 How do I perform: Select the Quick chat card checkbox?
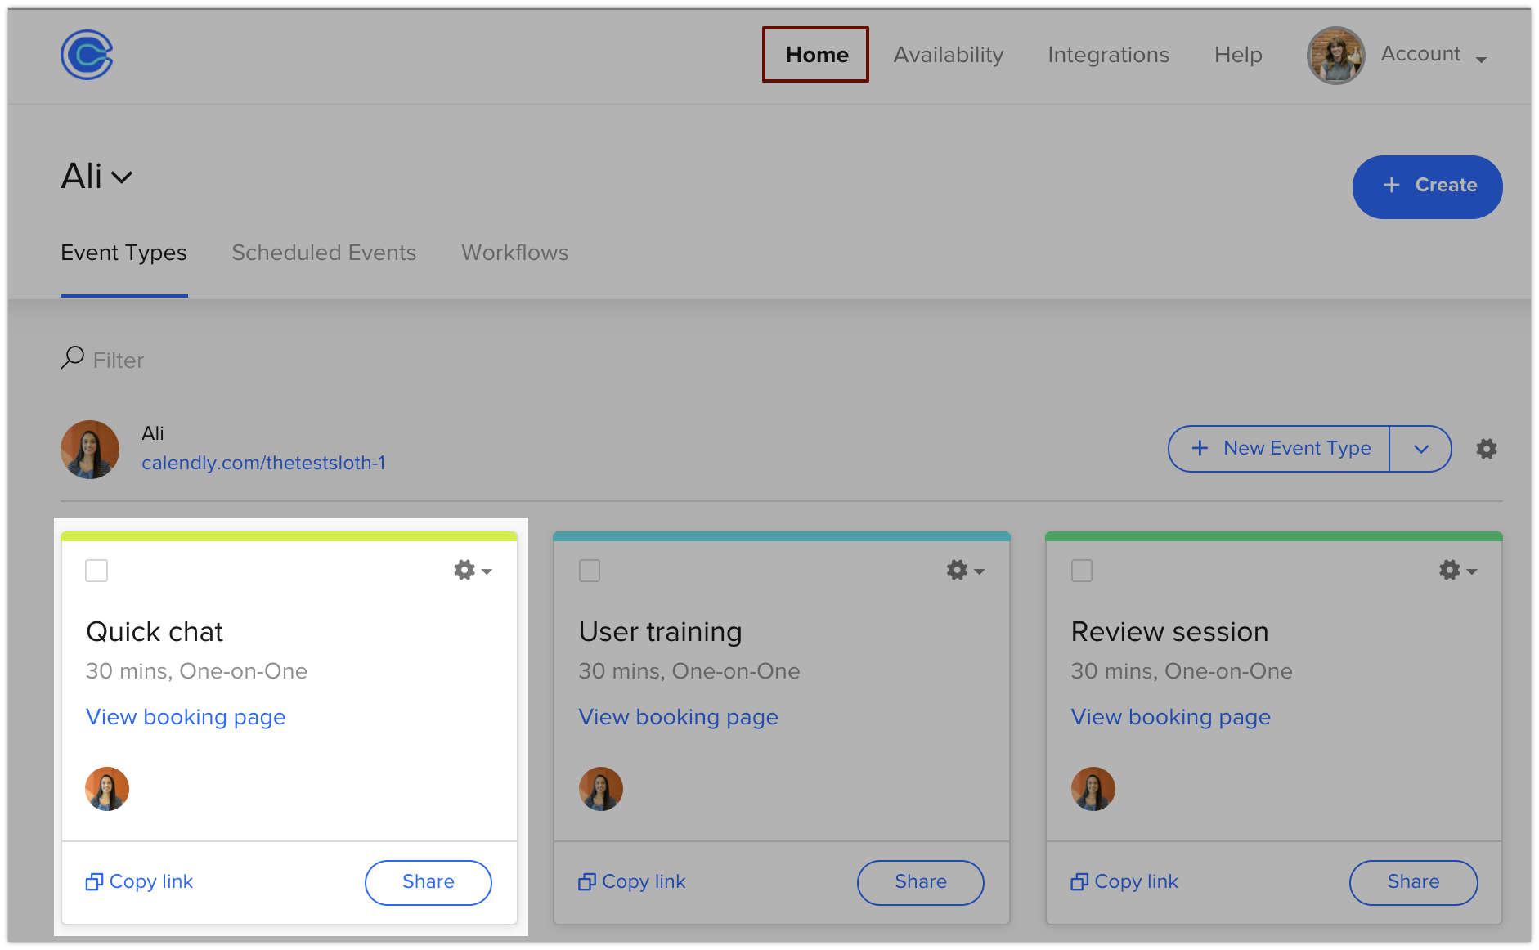pos(96,571)
